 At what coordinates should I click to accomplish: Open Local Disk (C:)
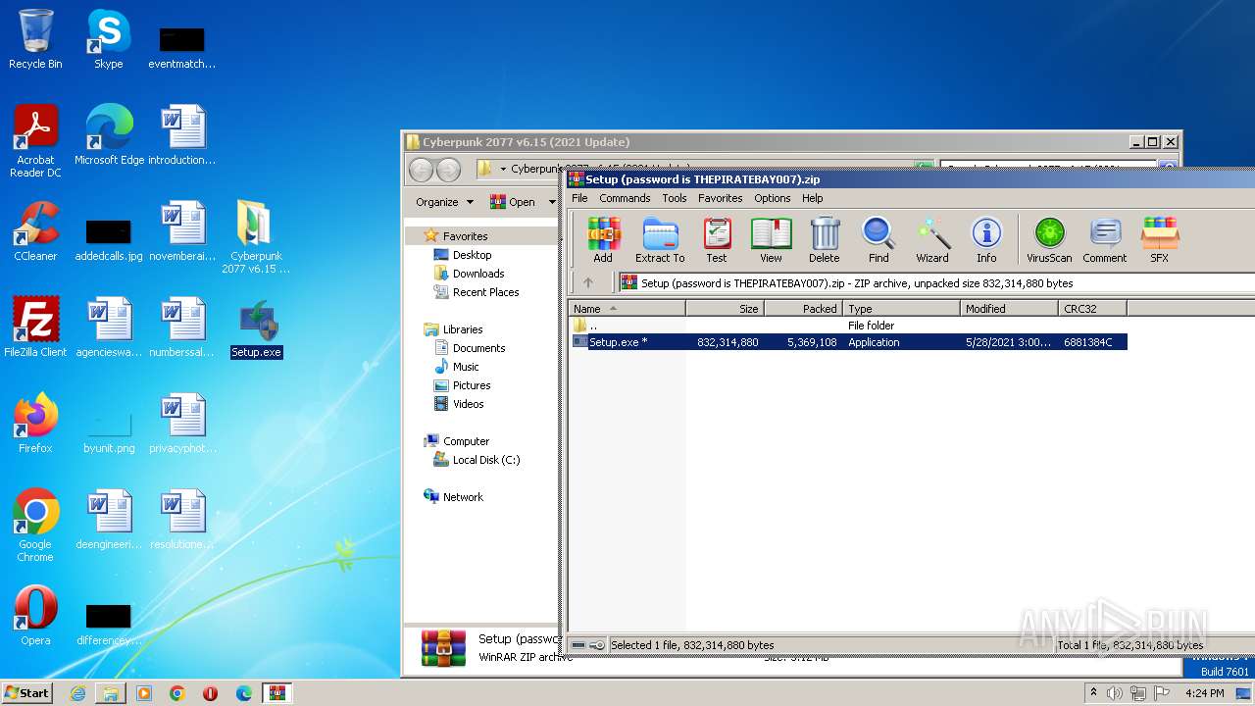pyautogui.click(x=485, y=460)
